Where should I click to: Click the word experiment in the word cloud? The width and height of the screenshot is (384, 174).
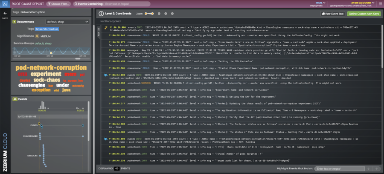tap(46, 74)
